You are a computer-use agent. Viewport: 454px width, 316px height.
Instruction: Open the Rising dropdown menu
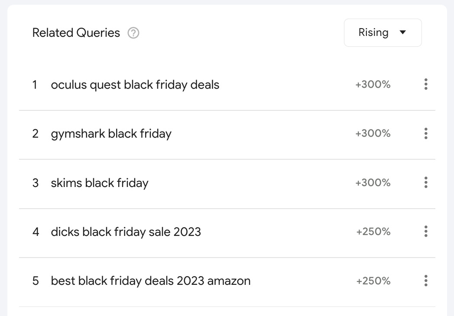(x=383, y=32)
